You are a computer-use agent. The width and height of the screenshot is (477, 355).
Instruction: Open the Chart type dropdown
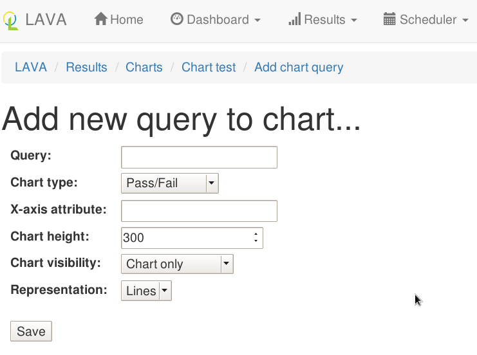click(x=170, y=183)
